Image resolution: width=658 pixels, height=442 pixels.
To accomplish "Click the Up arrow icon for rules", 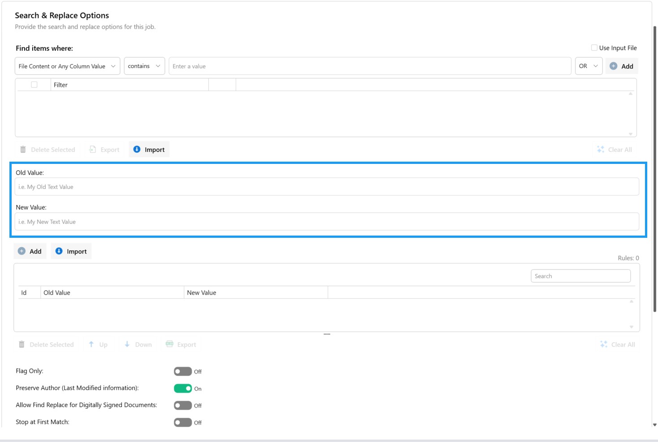I will pos(91,344).
